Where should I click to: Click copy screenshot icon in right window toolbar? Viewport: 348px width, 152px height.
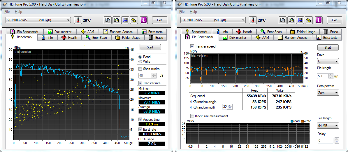click(291, 20)
